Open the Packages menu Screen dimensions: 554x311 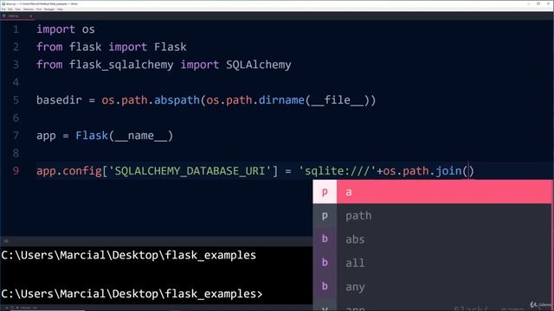click(49, 10)
